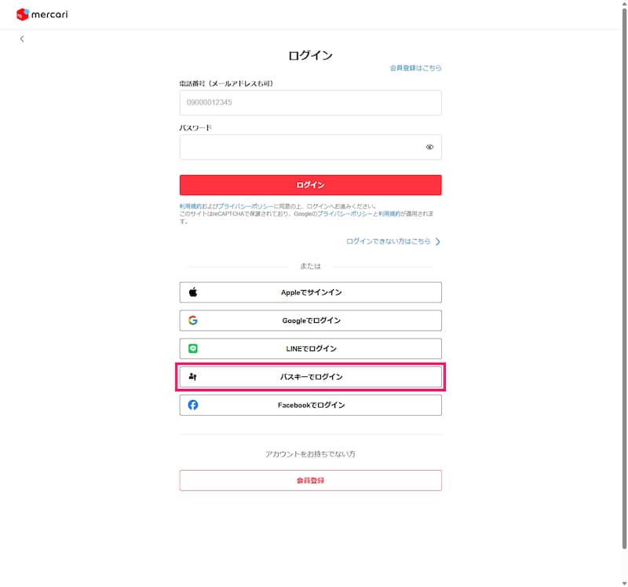
Task: Click the Google G icon
Action: pyautogui.click(x=193, y=321)
